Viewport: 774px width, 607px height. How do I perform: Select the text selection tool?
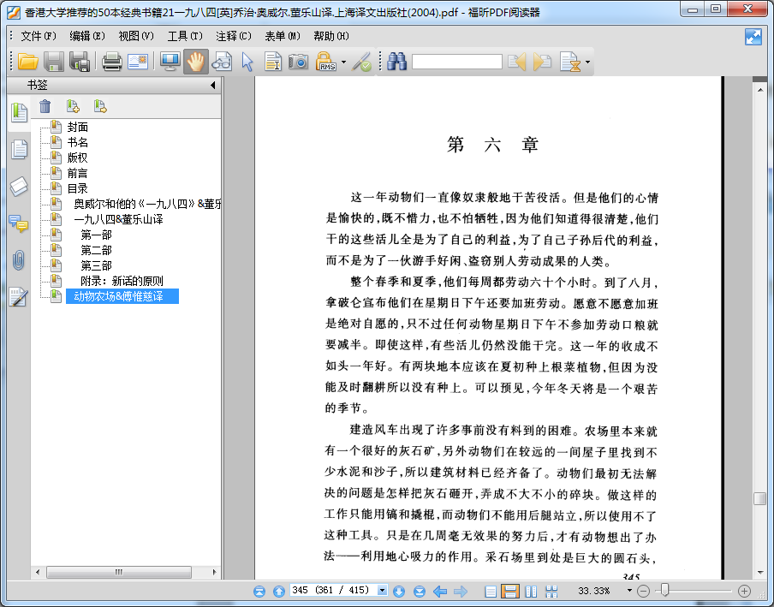point(272,62)
